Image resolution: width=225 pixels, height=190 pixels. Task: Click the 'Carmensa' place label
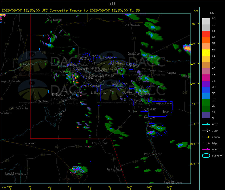tap(153, 126)
